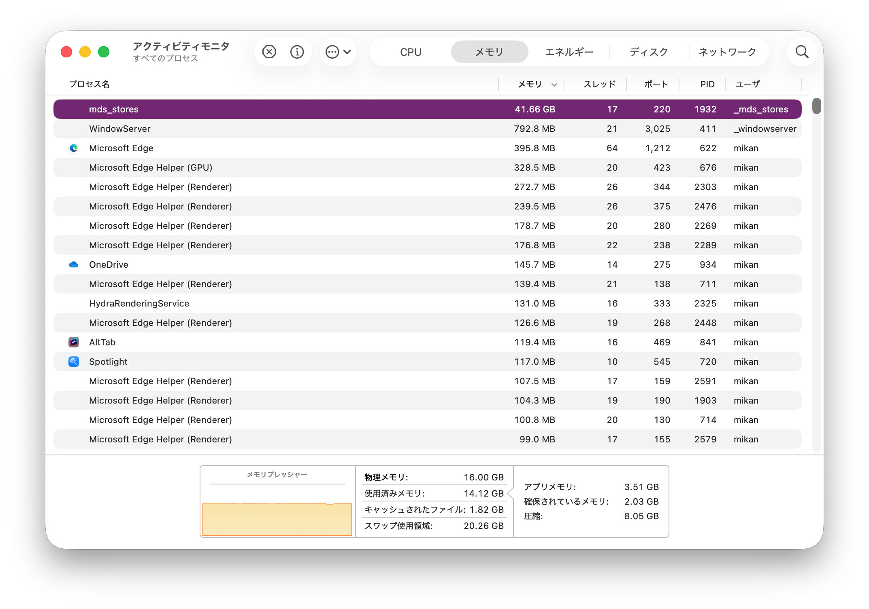Image resolution: width=869 pixels, height=609 pixels.
Task: Toggle sort order on メモリ column chevron
Action: 554,85
